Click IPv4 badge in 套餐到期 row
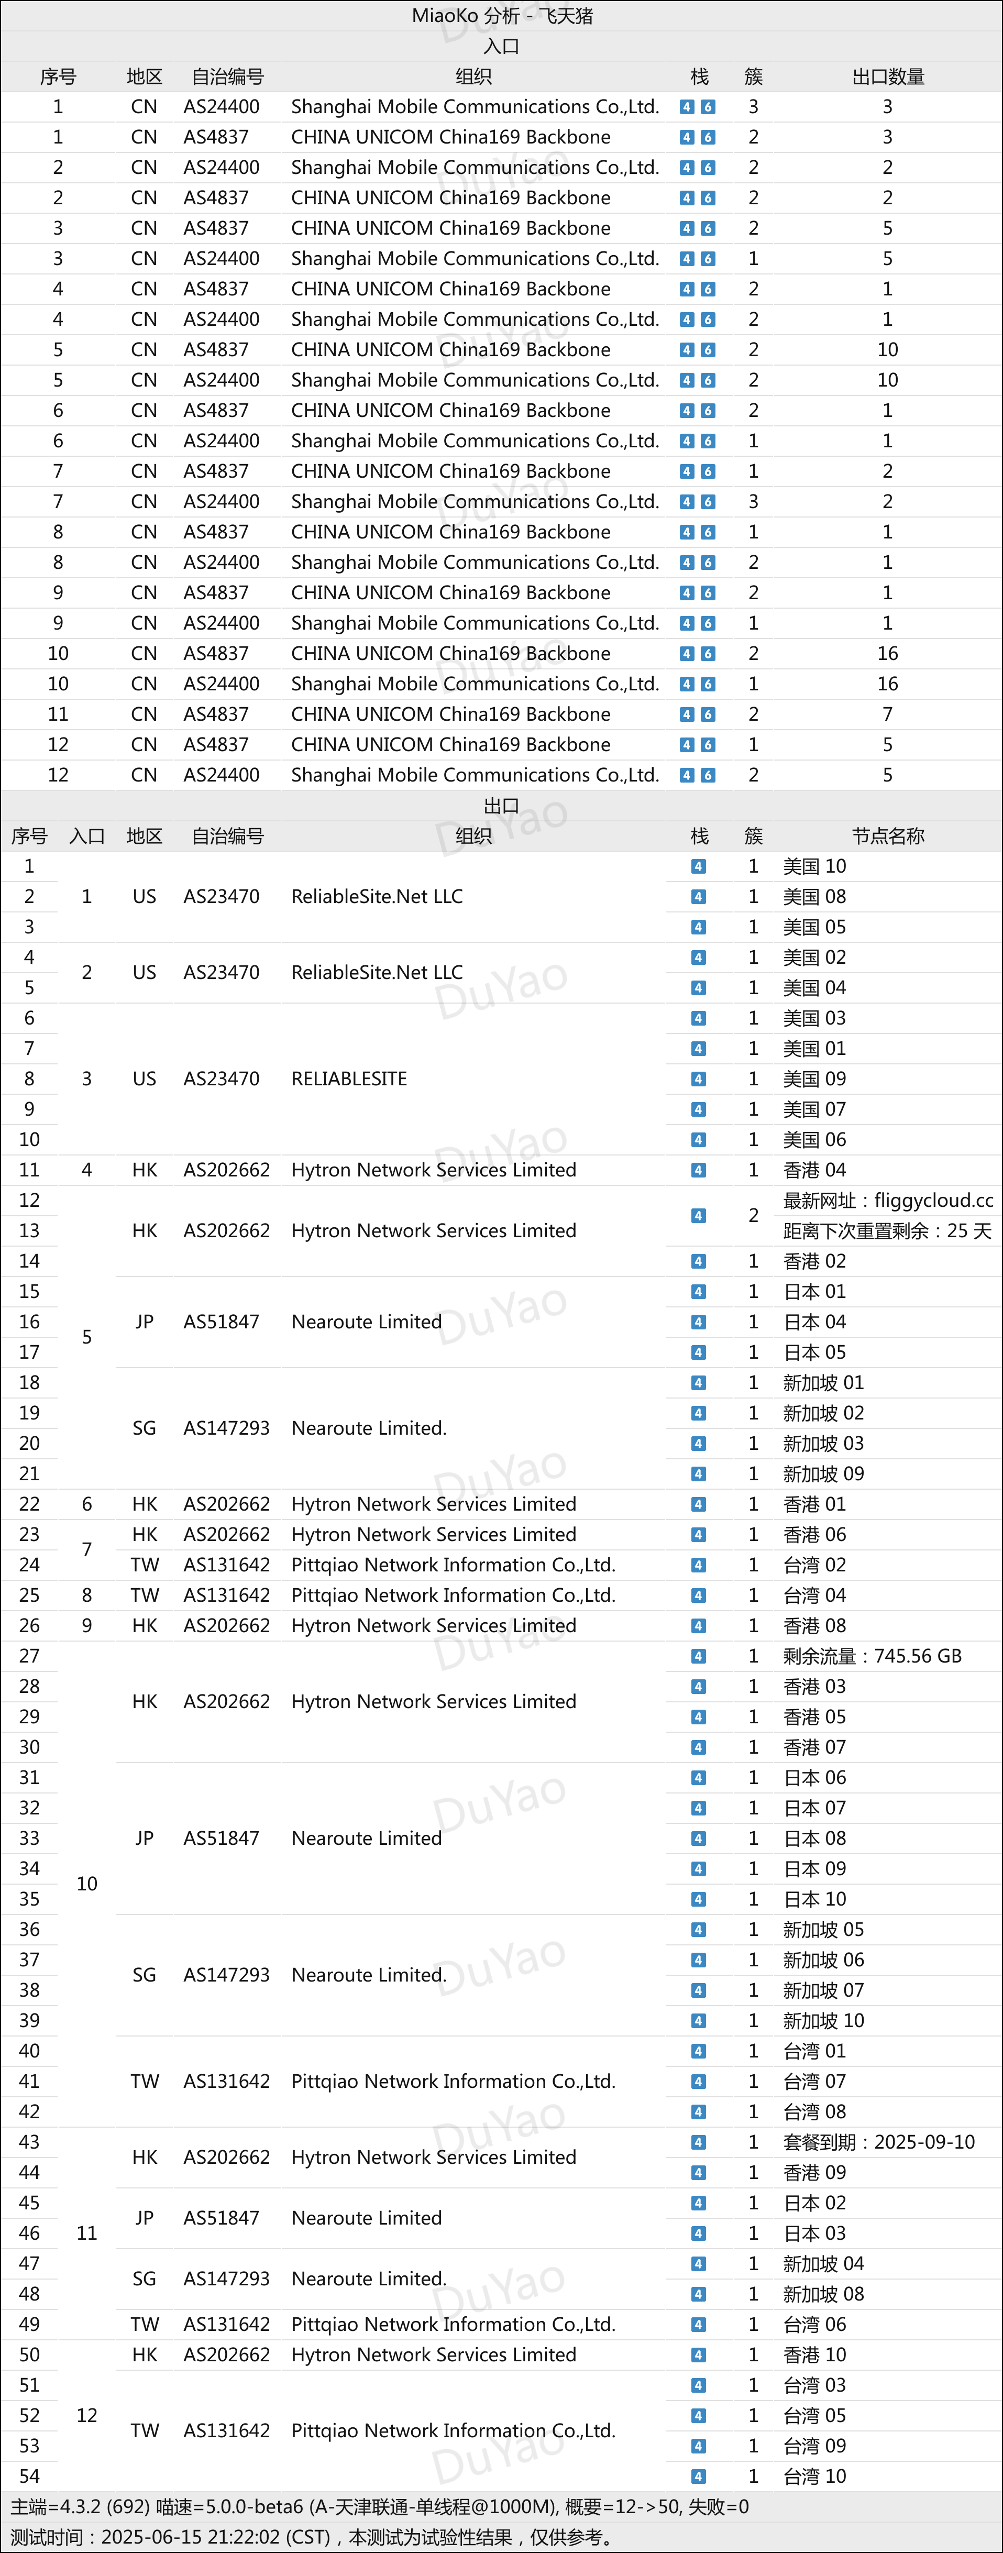Image resolution: width=1003 pixels, height=2553 pixels. pyautogui.click(x=699, y=2142)
